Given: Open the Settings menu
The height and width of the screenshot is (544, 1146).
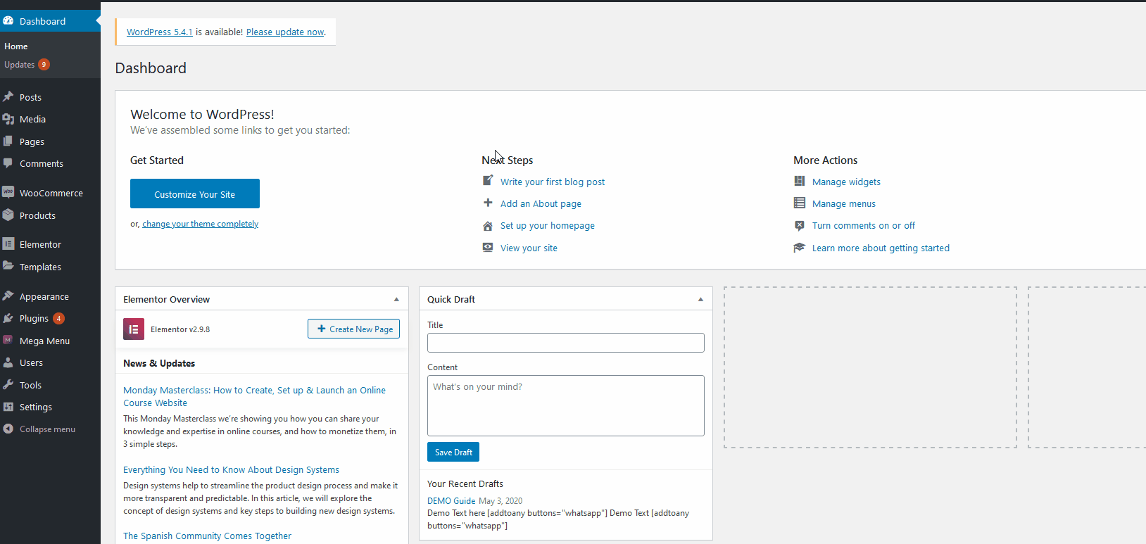Looking at the screenshot, I should (x=36, y=407).
